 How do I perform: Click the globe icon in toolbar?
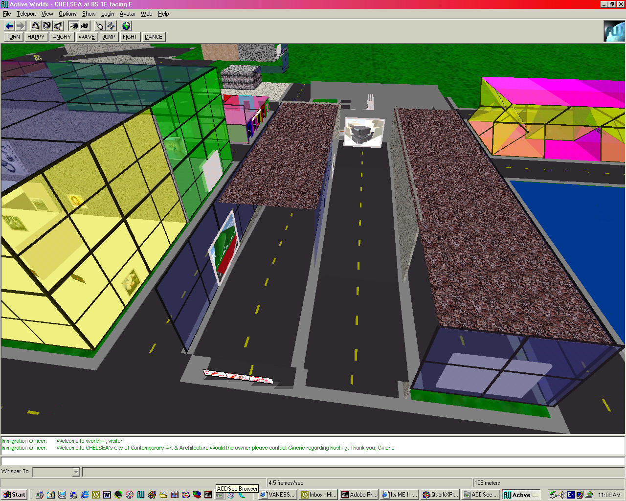point(127,26)
